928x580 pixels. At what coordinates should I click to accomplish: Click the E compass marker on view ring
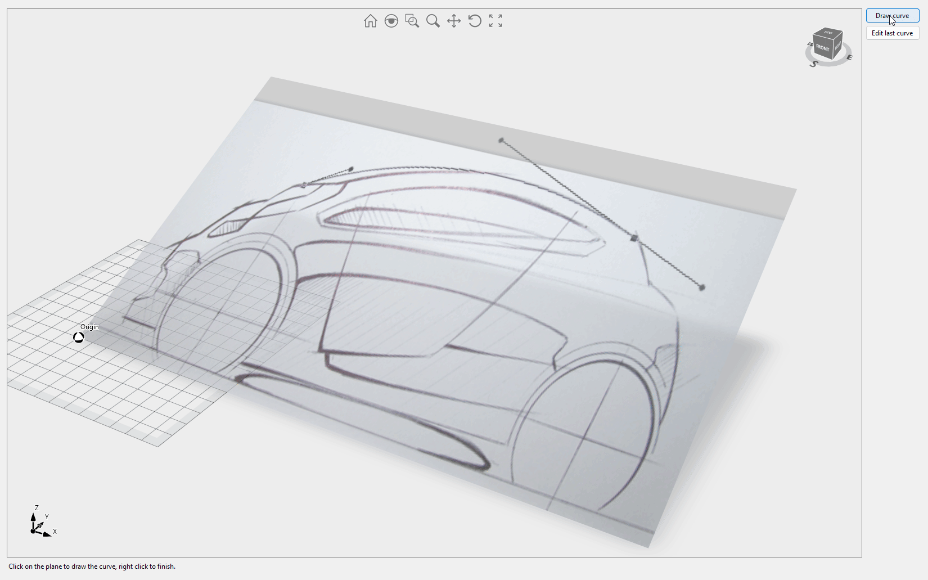tap(849, 57)
